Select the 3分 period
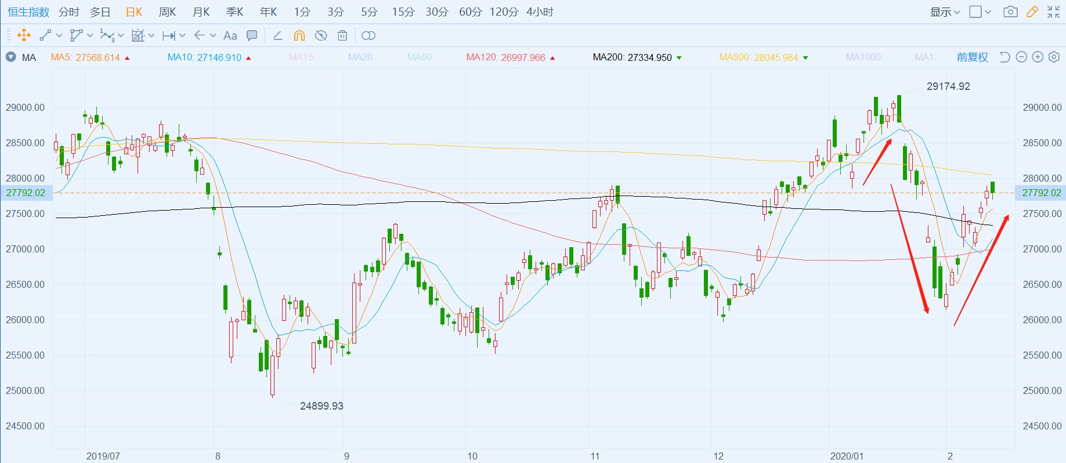 tap(335, 12)
